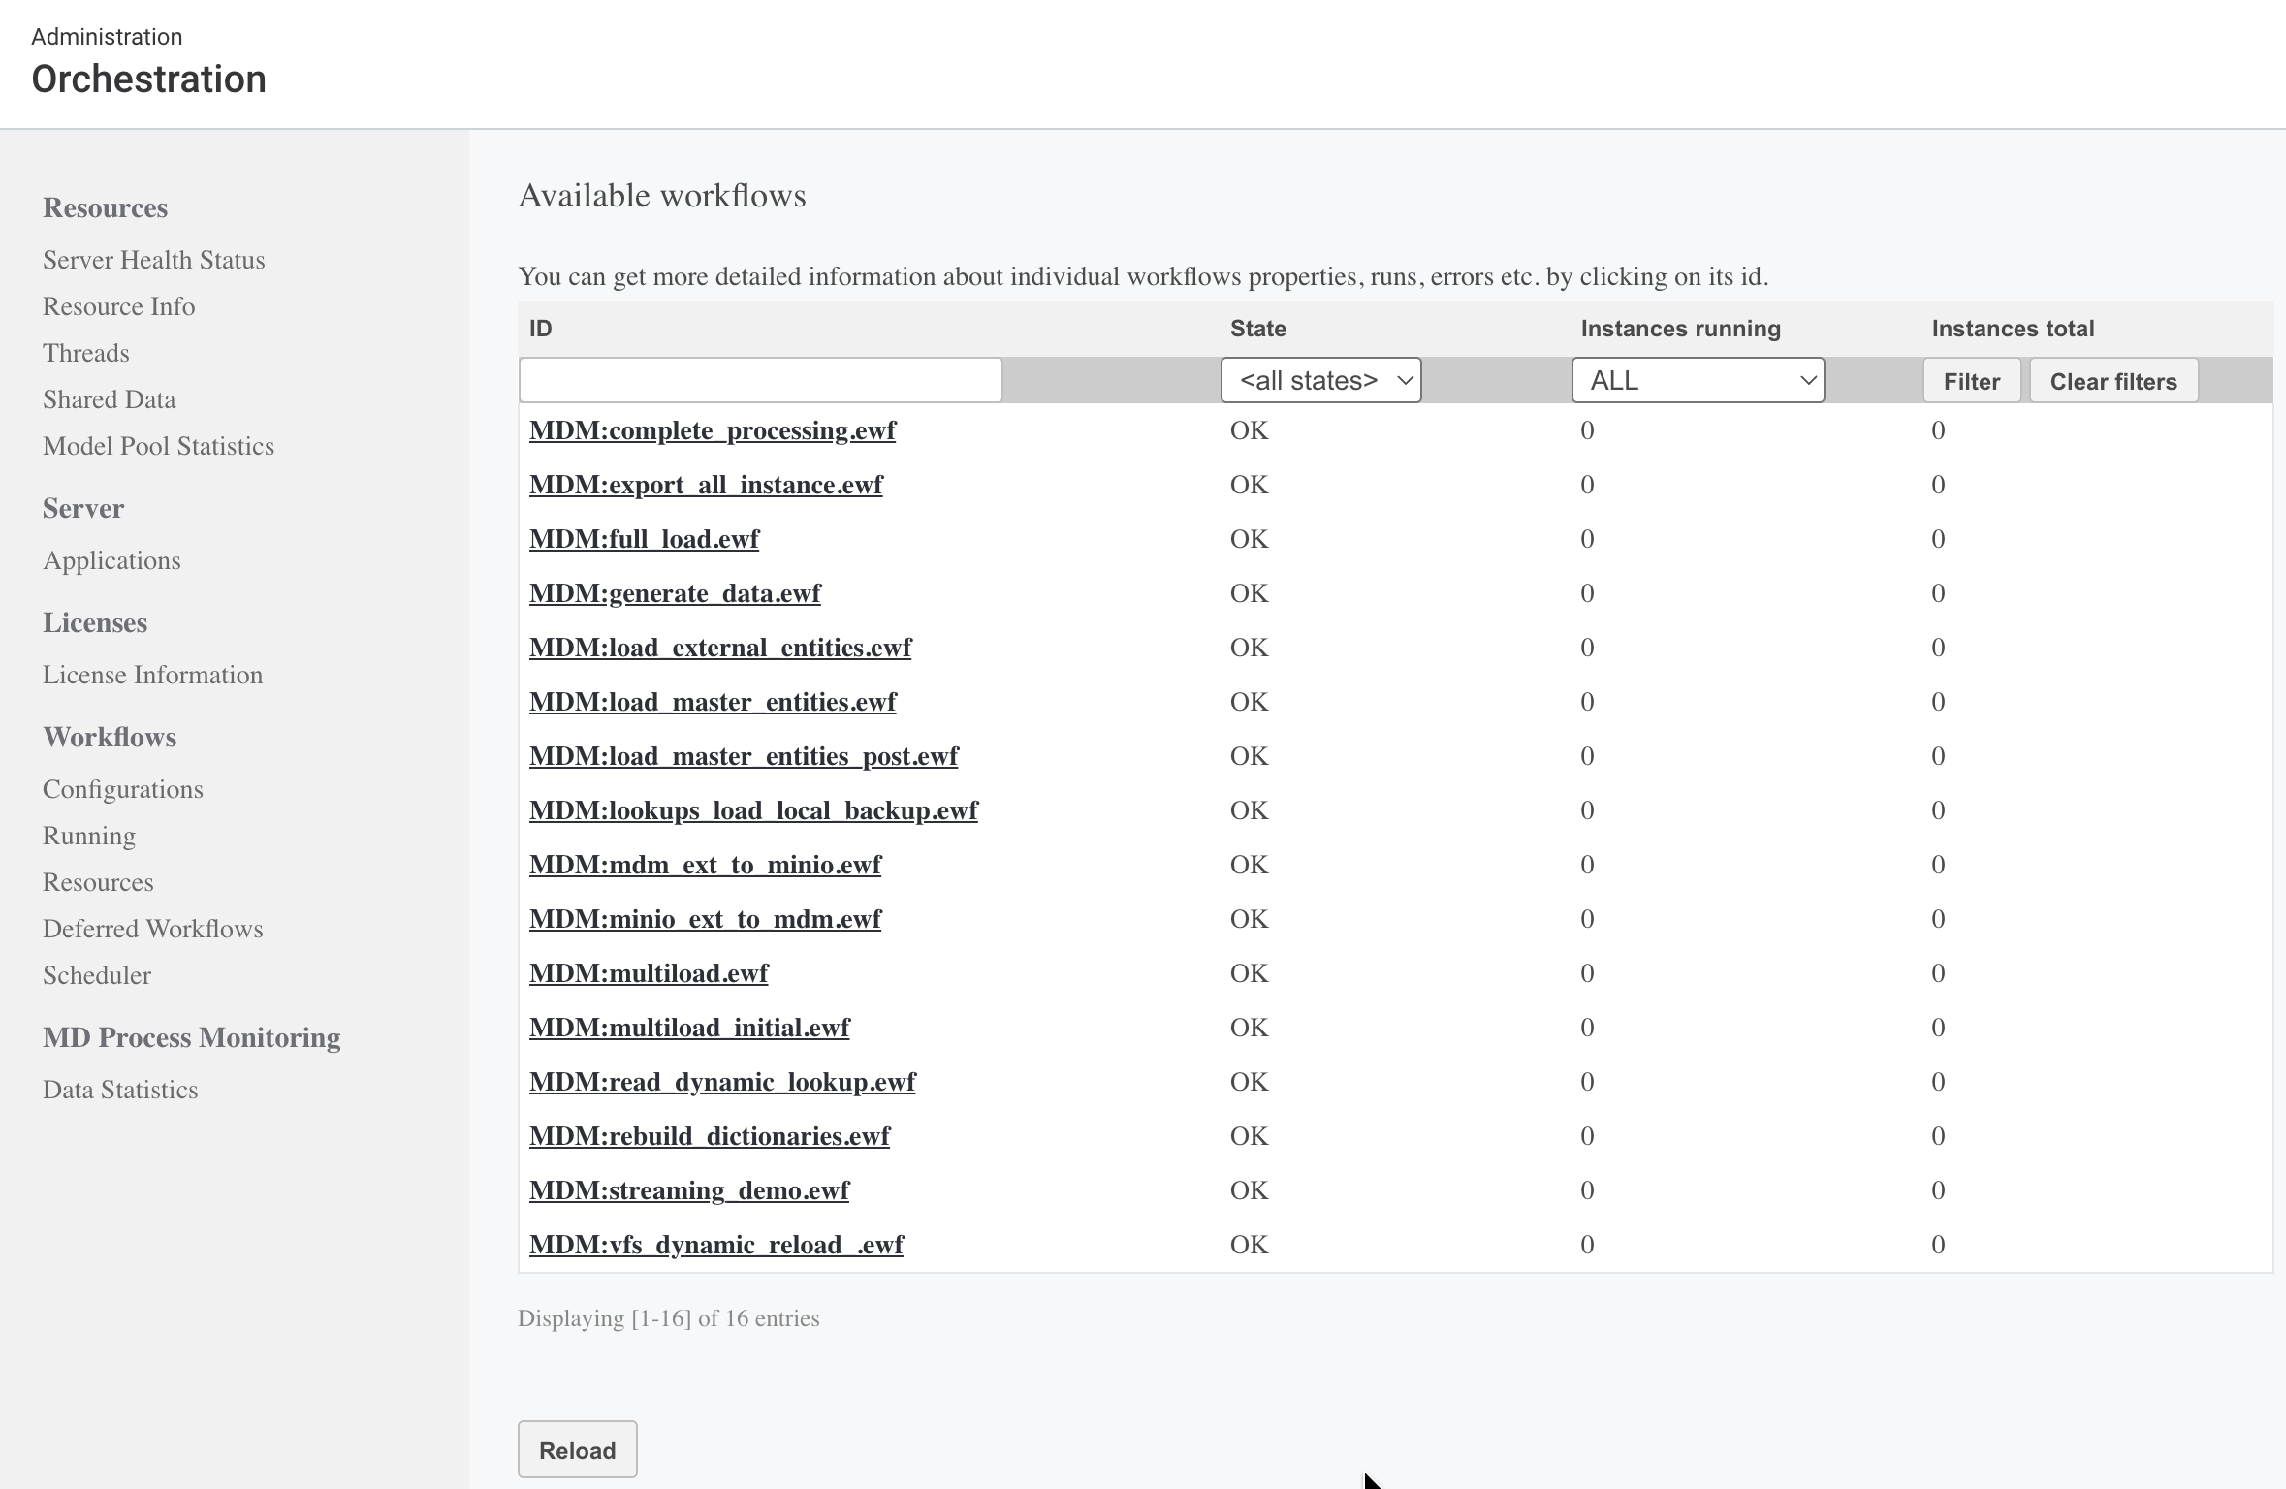Click the Reload button
2286x1489 pixels.
[577, 1450]
